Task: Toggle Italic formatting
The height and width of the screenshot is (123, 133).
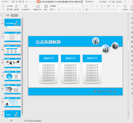Action: tap(62, 10)
